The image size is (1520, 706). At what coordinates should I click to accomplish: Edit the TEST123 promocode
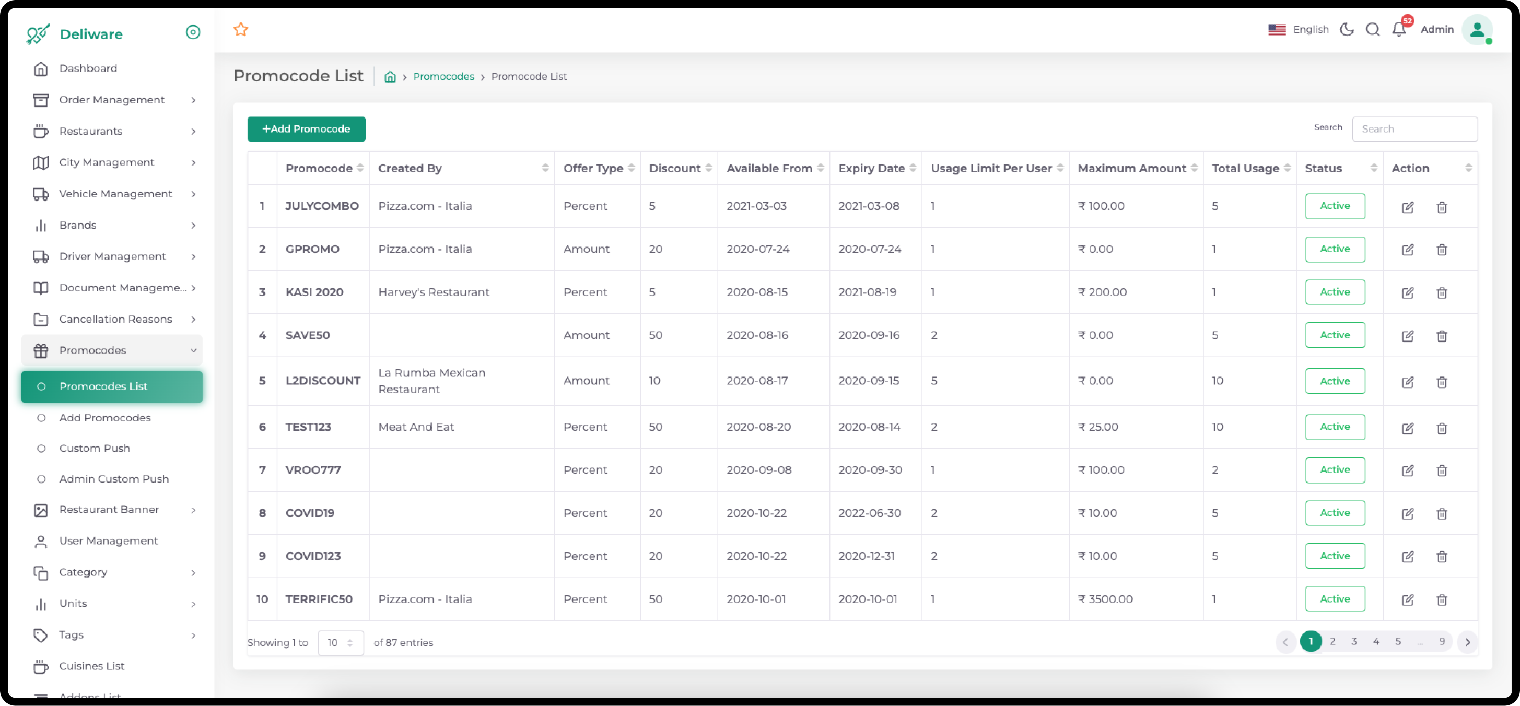pos(1407,428)
